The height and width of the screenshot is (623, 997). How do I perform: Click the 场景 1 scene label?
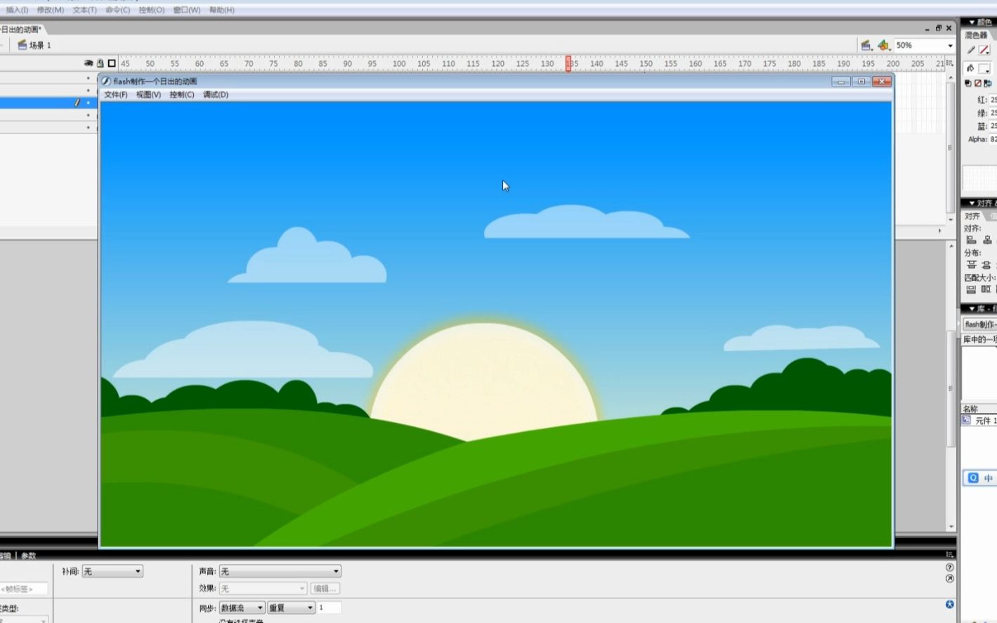[x=39, y=46]
